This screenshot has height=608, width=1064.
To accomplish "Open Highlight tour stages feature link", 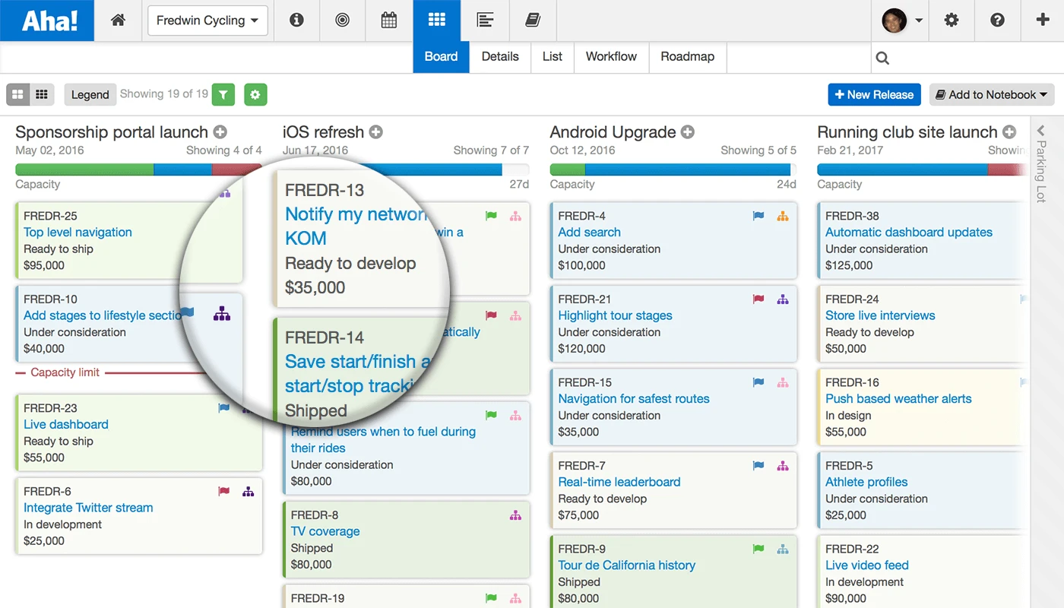I will pyautogui.click(x=615, y=315).
